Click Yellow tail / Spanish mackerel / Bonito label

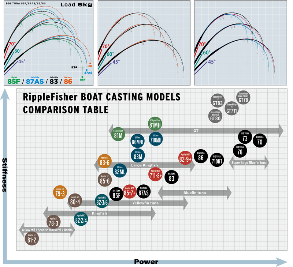[x=47, y=230]
